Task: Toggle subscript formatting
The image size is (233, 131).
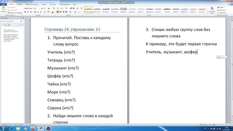Action: [38, 12]
